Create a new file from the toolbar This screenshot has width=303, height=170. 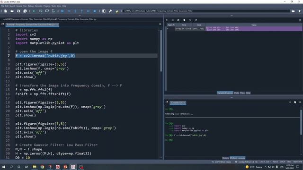[6, 11]
